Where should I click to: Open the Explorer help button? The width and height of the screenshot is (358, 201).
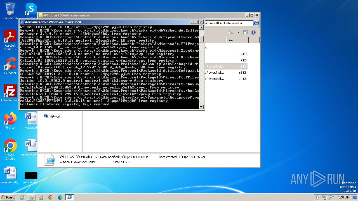coord(253,32)
